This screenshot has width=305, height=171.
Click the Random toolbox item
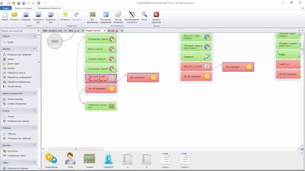[x=11, y=68]
